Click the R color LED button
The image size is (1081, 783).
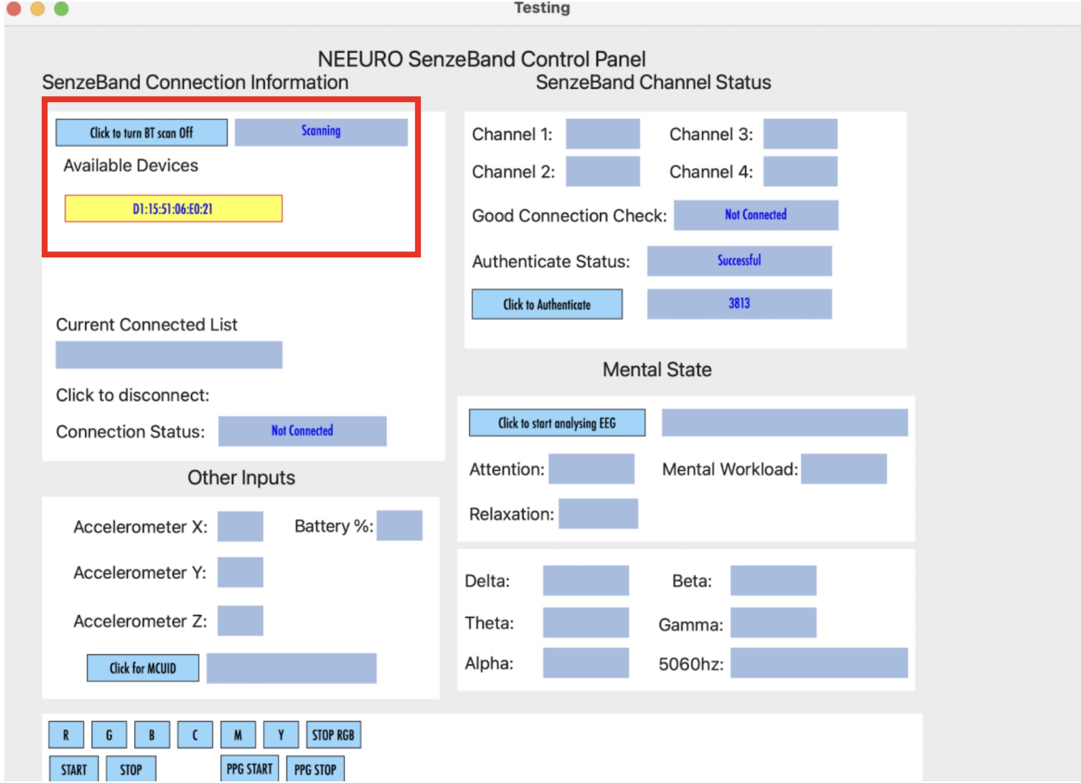coord(66,735)
